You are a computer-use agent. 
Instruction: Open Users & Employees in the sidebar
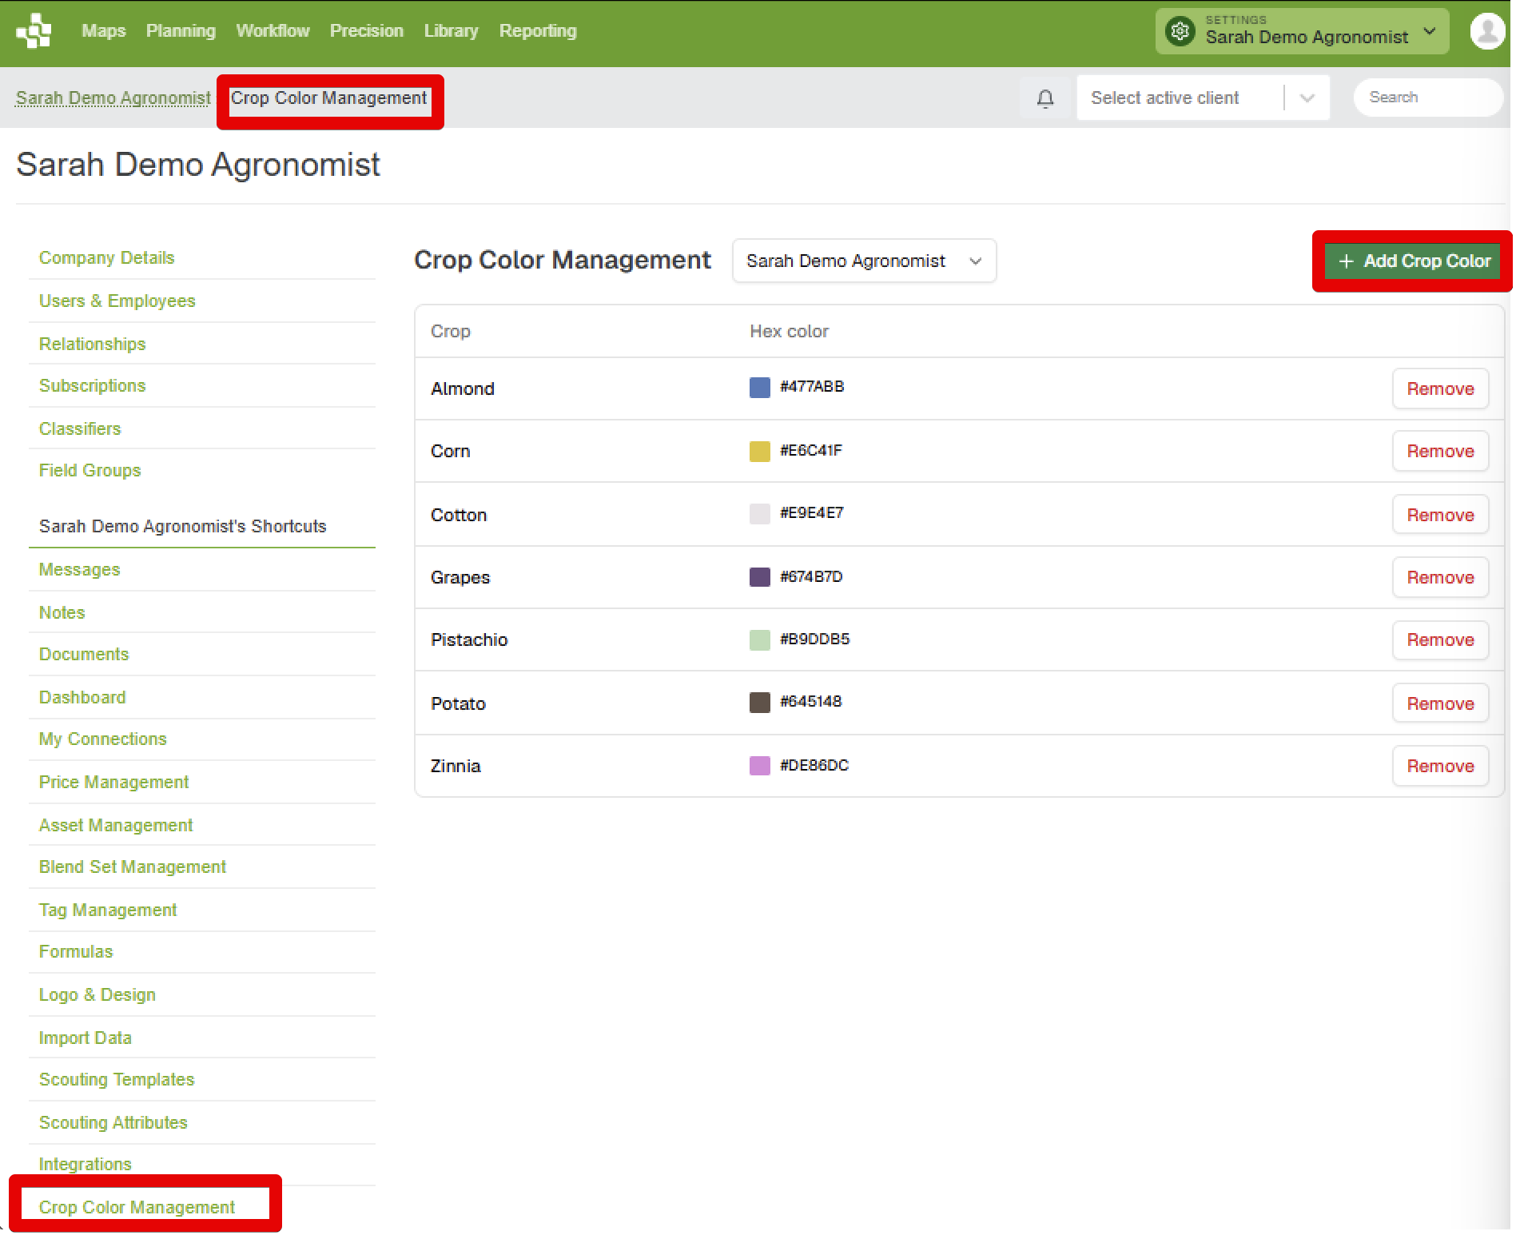tap(117, 301)
